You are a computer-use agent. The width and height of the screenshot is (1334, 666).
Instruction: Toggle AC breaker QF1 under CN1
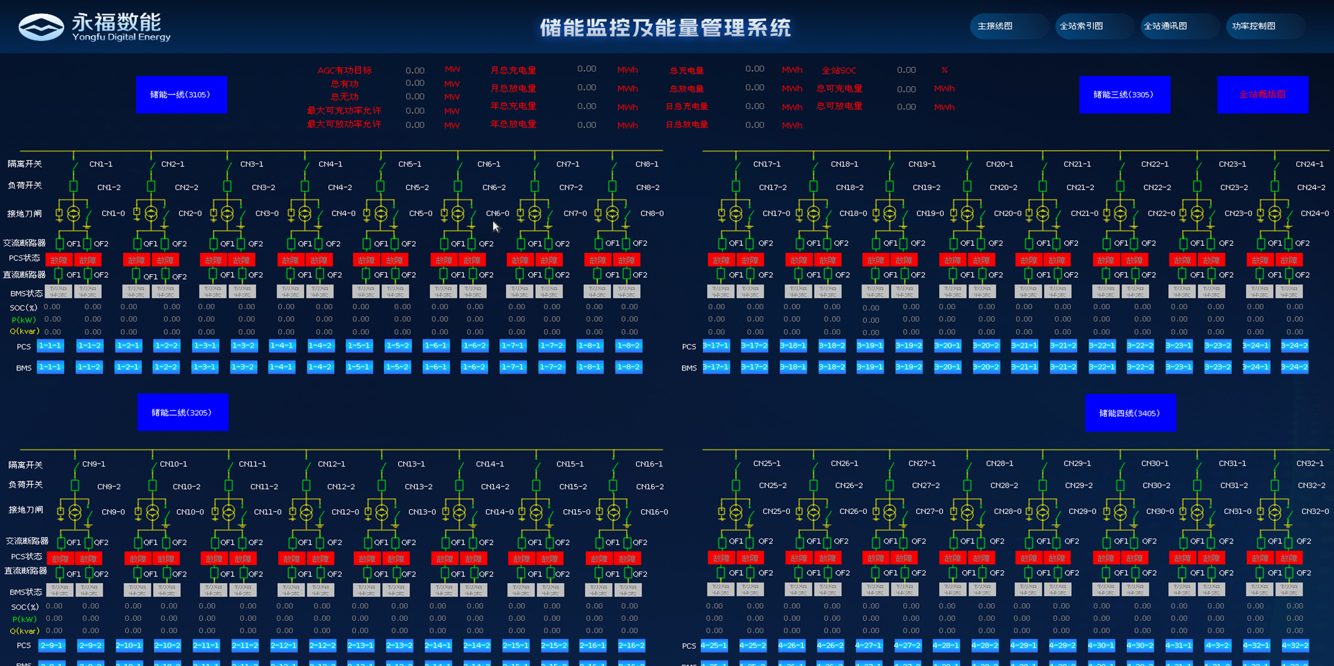(x=60, y=244)
